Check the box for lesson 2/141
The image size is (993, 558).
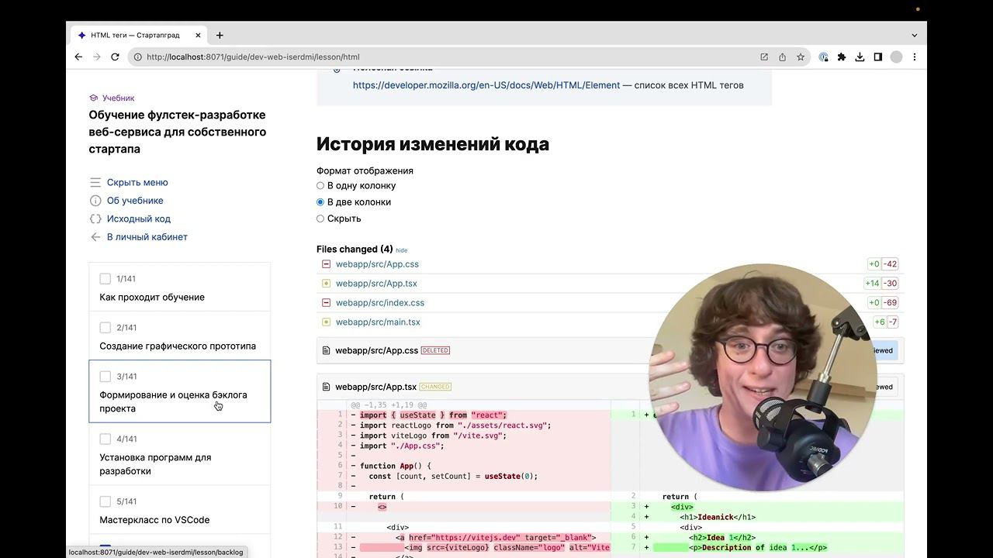[106, 327]
